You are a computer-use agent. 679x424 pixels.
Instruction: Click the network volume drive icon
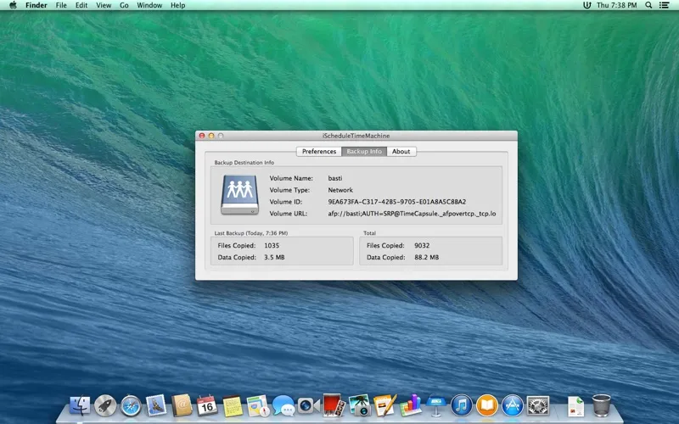239,195
